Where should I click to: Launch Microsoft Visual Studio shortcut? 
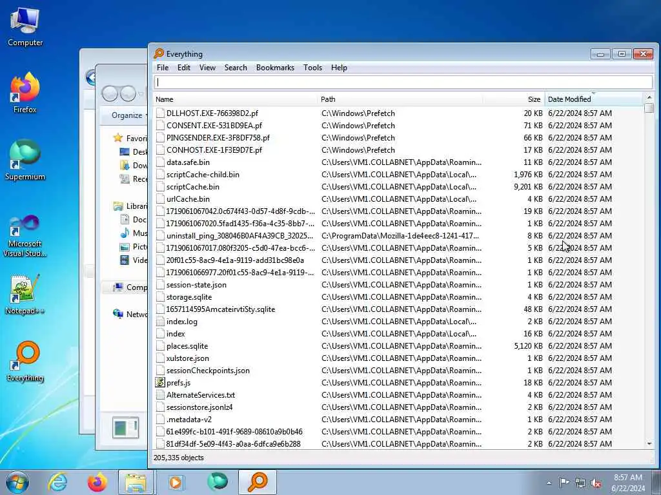click(x=25, y=236)
